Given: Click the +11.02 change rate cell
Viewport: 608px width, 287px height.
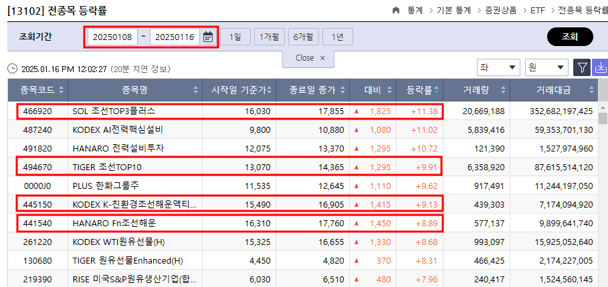Looking at the screenshot, I should (424, 130).
